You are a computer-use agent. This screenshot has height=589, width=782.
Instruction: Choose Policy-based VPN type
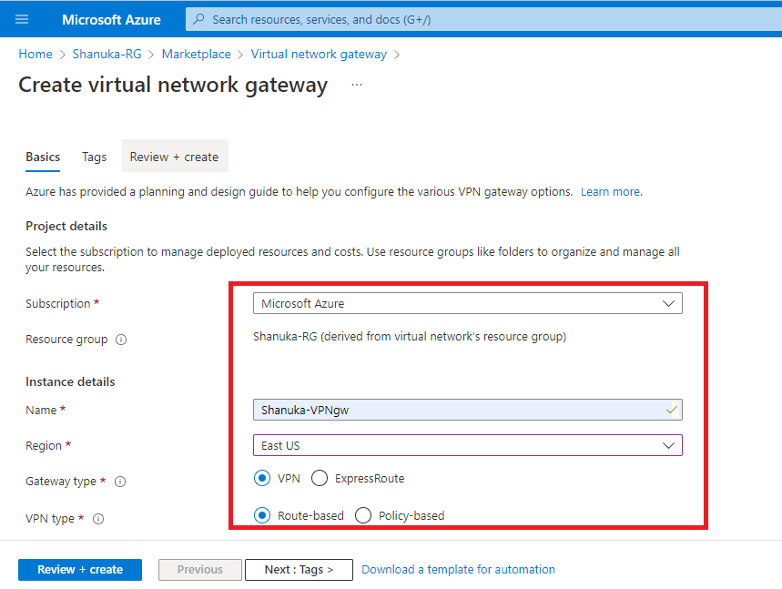pyautogui.click(x=363, y=515)
